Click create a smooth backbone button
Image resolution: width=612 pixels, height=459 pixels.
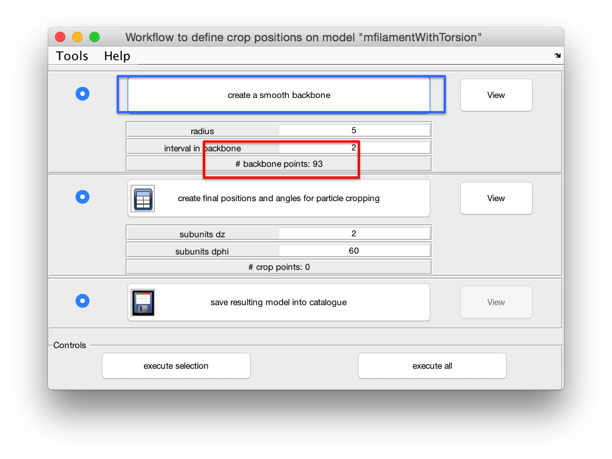[279, 95]
